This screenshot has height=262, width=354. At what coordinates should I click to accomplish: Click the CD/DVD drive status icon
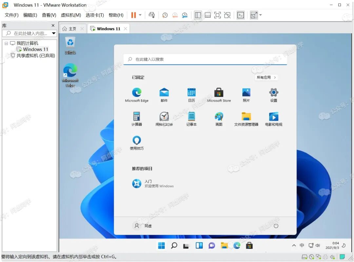click(312, 257)
